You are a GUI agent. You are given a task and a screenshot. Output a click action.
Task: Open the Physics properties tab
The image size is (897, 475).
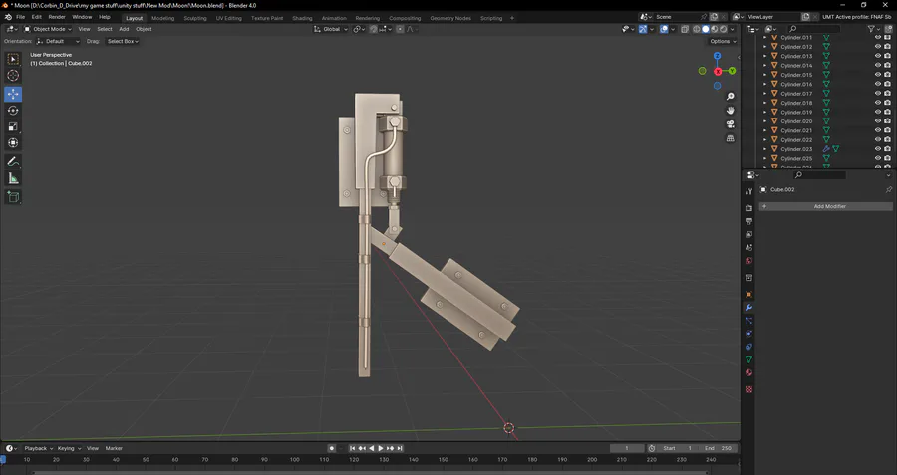pos(748,334)
